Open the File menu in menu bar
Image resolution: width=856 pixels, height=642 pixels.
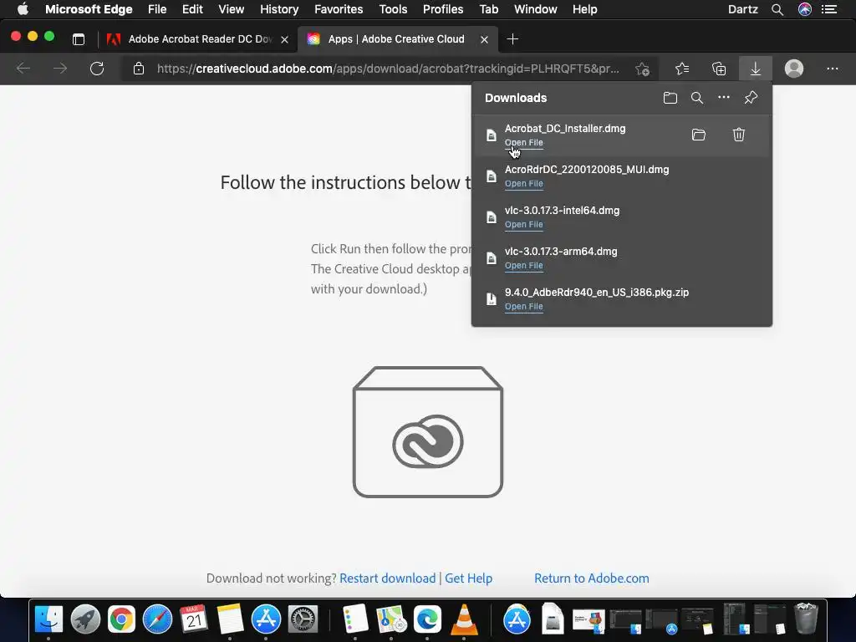[x=156, y=9]
